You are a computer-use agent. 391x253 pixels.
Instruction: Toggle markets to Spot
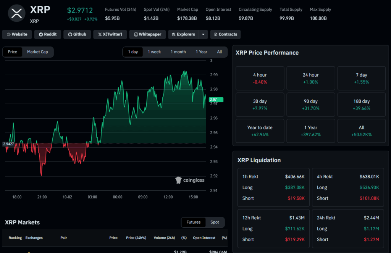point(215,222)
